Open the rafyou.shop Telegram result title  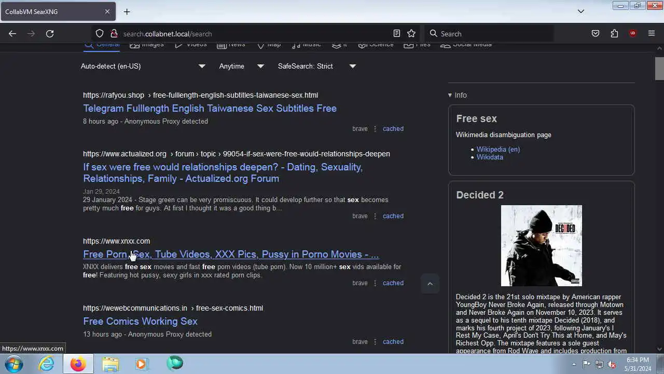210,108
